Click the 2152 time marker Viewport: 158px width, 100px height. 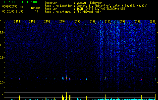tap(32, 21)
